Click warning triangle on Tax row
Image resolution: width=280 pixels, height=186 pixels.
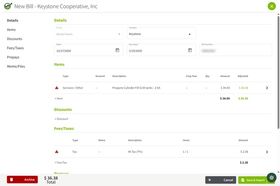57,152
